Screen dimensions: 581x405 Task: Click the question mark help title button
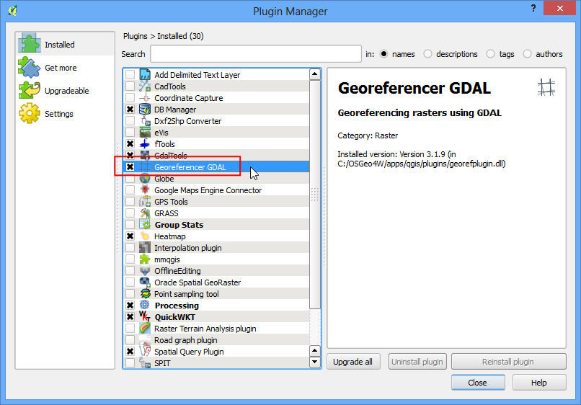point(533,8)
